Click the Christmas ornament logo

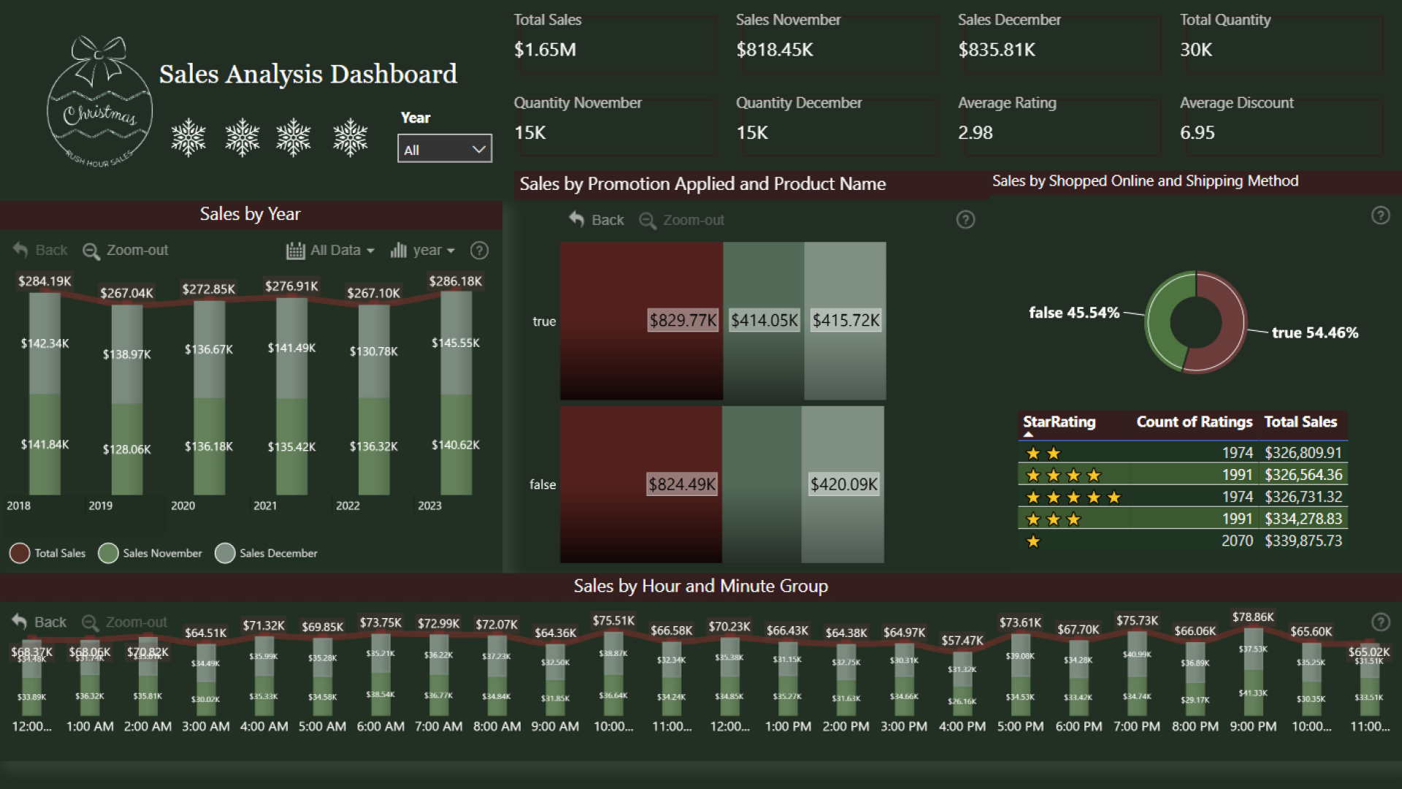(x=100, y=101)
